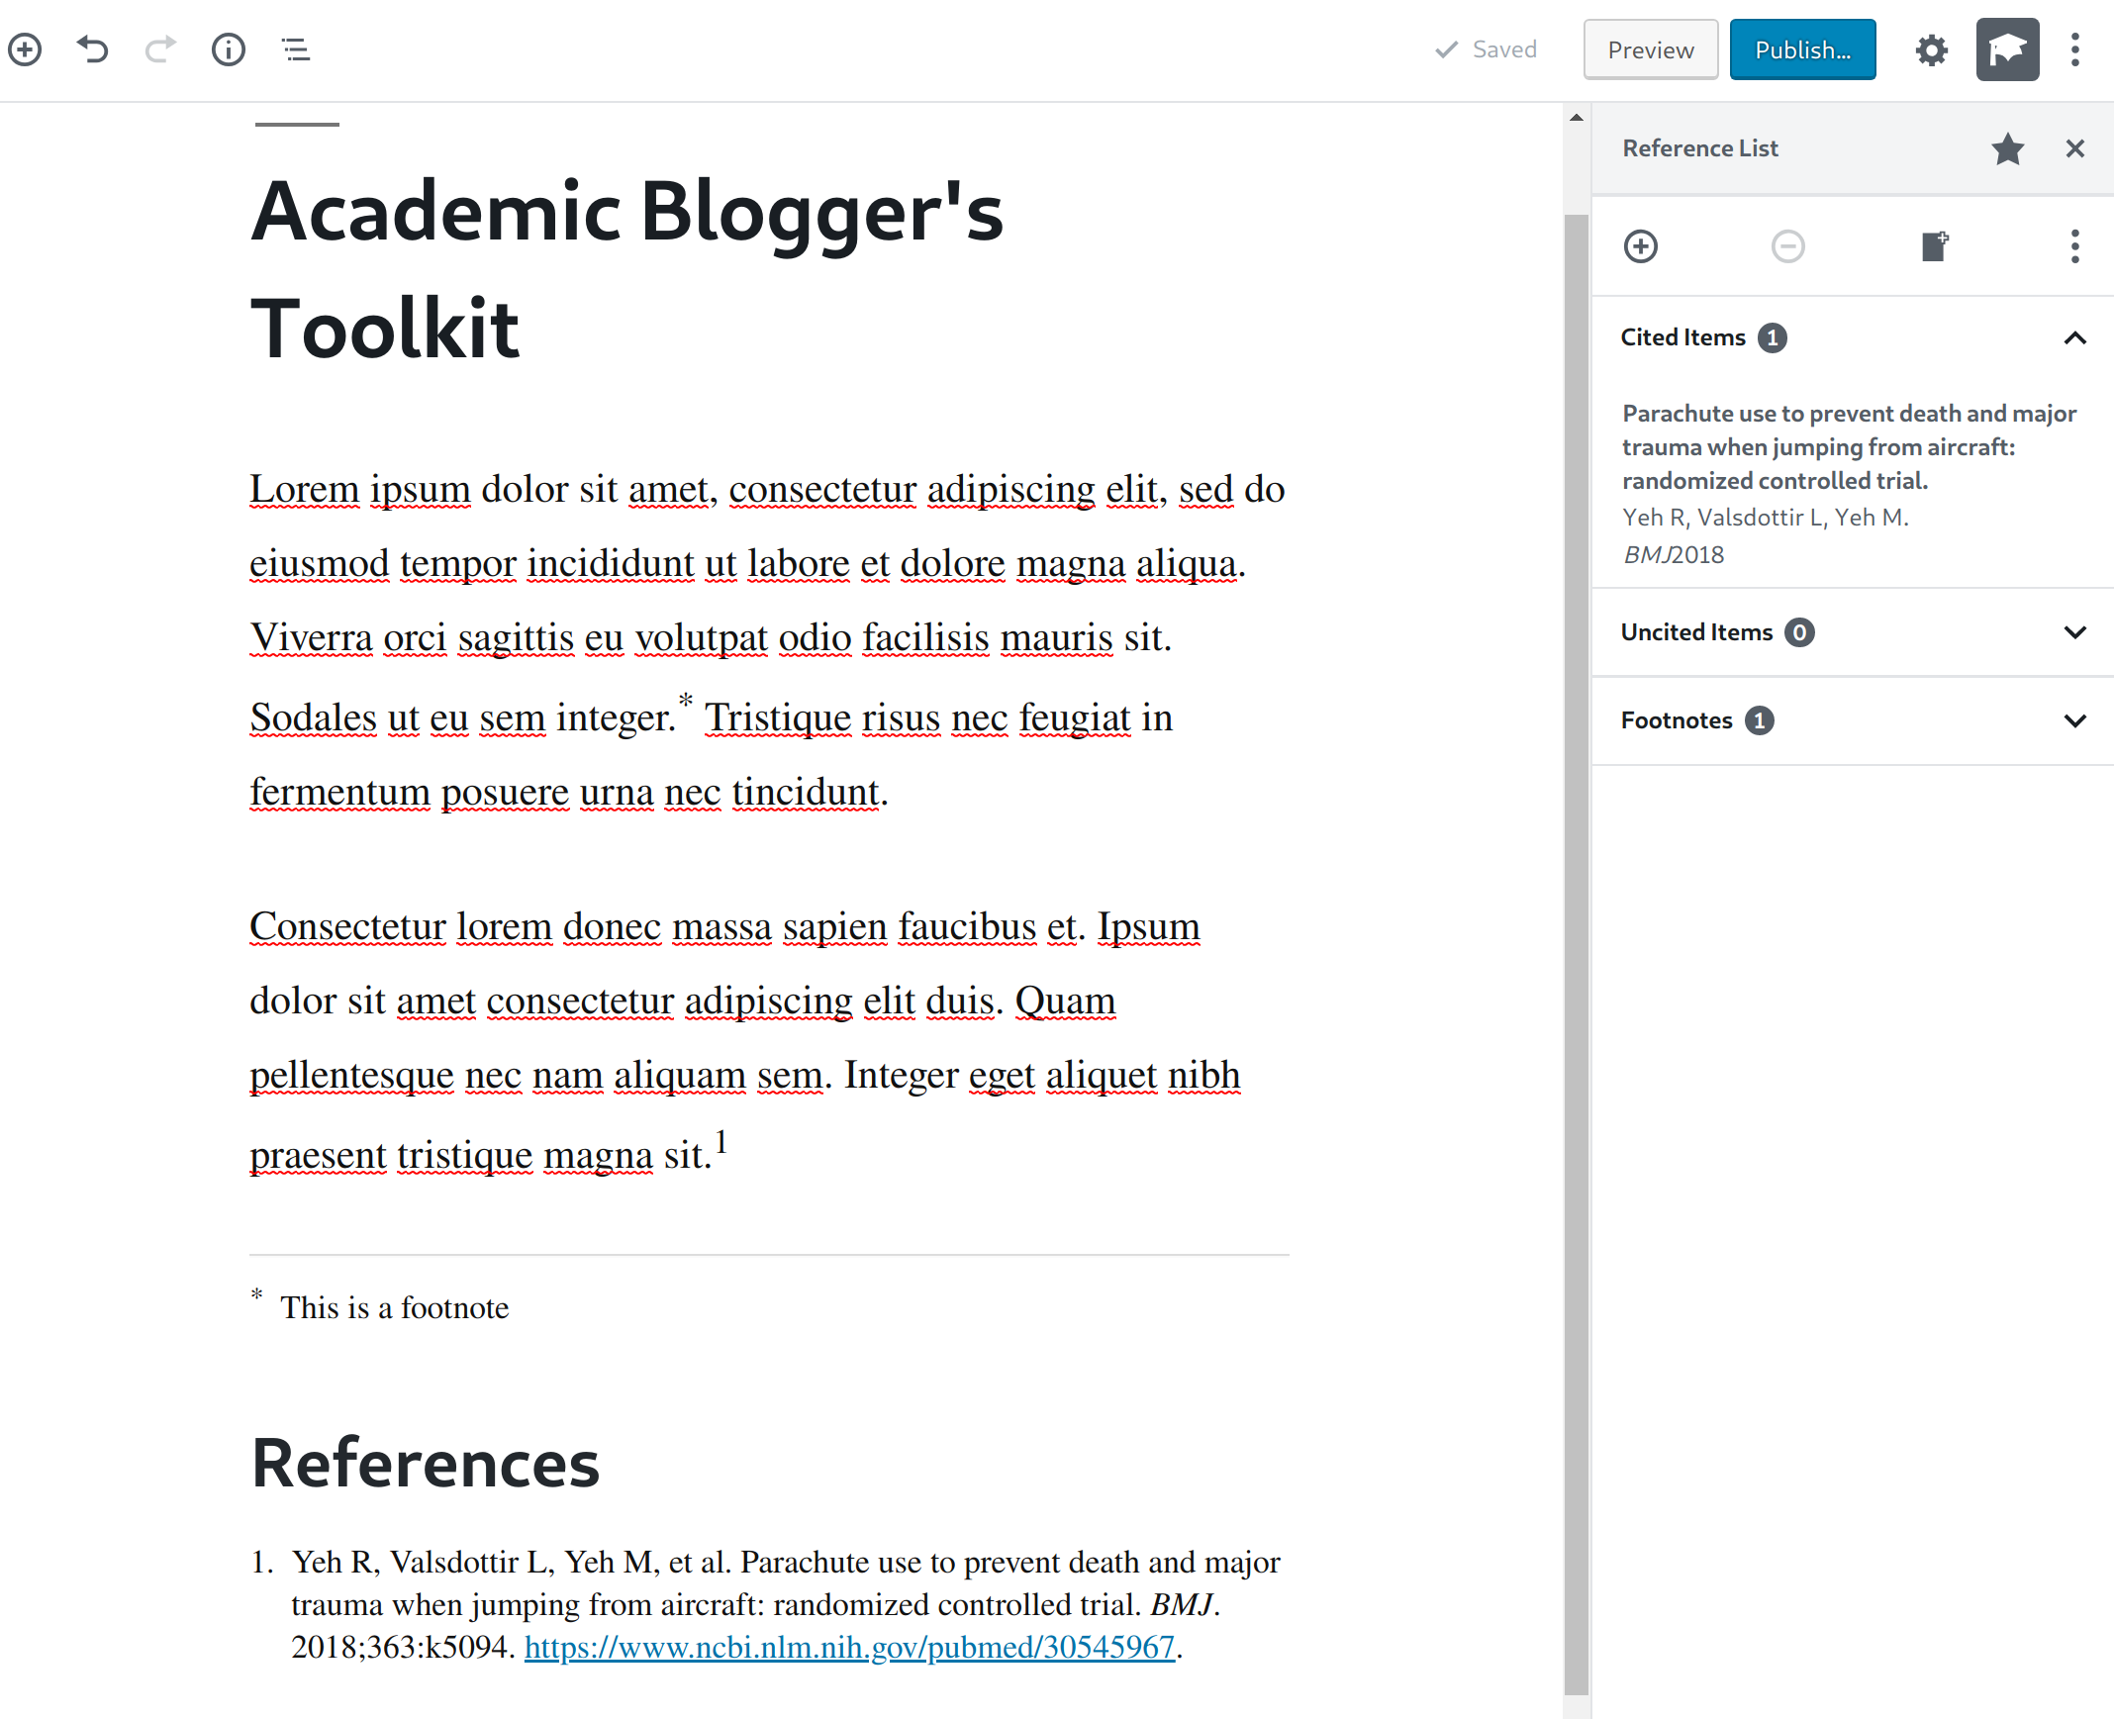The width and height of the screenshot is (2114, 1719).
Task: Click the Redo icon
Action: click(x=159, y=49)
